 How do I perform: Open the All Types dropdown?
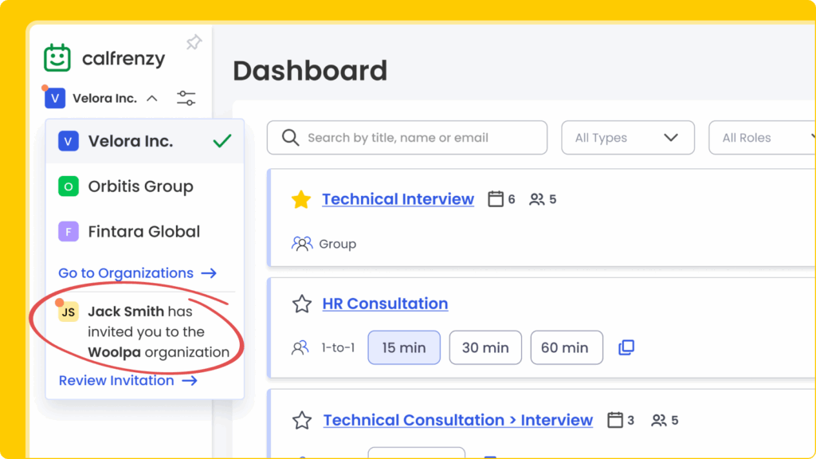point(627,138)
